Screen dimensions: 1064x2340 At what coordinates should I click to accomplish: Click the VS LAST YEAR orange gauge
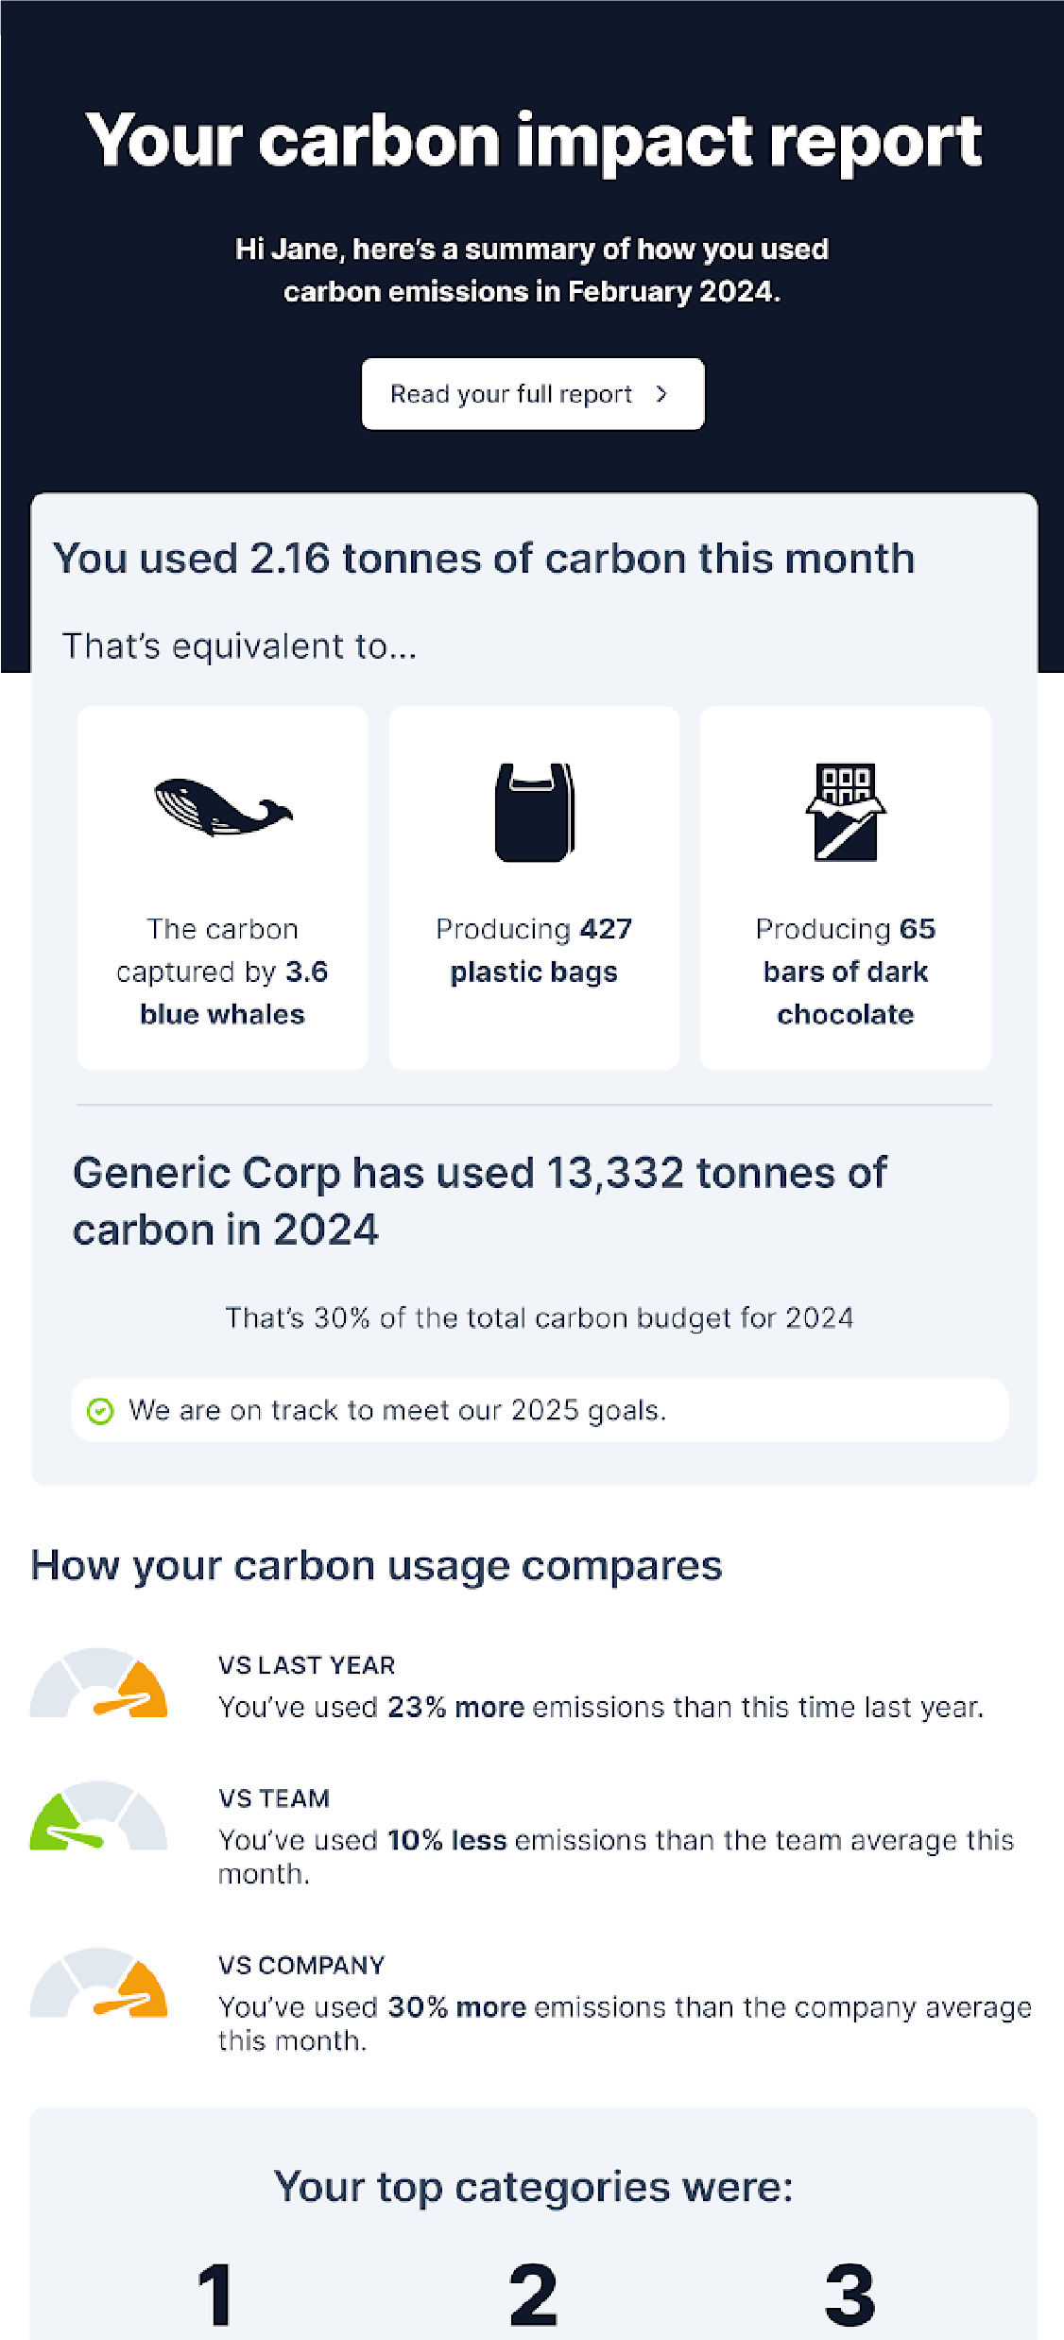point(99,1683)
